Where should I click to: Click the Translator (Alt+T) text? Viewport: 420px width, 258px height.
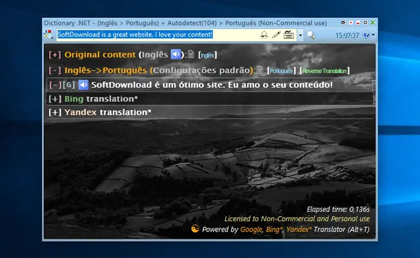click(342, 230)
